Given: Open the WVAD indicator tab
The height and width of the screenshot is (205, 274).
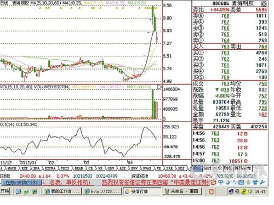Looking at the screenshot, I should (x=147, y=168).
